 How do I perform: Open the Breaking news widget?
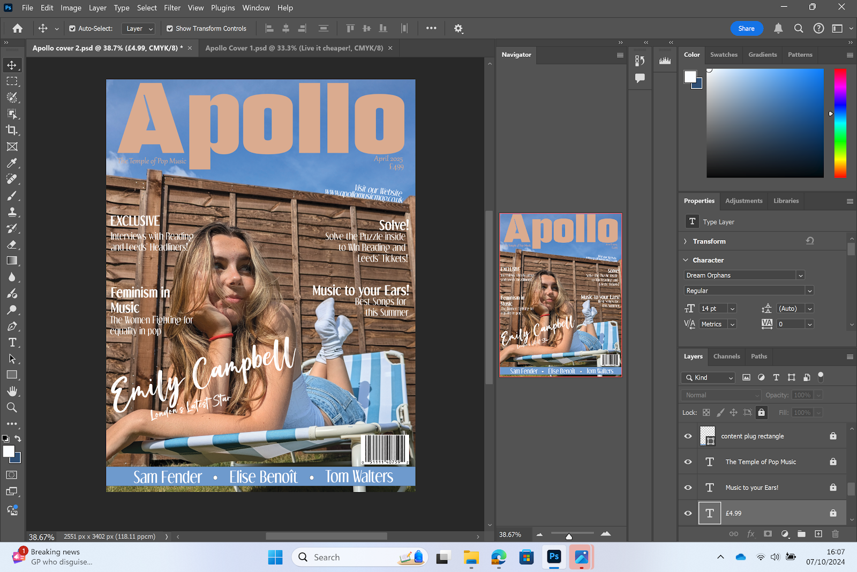[x=54, y=557]
